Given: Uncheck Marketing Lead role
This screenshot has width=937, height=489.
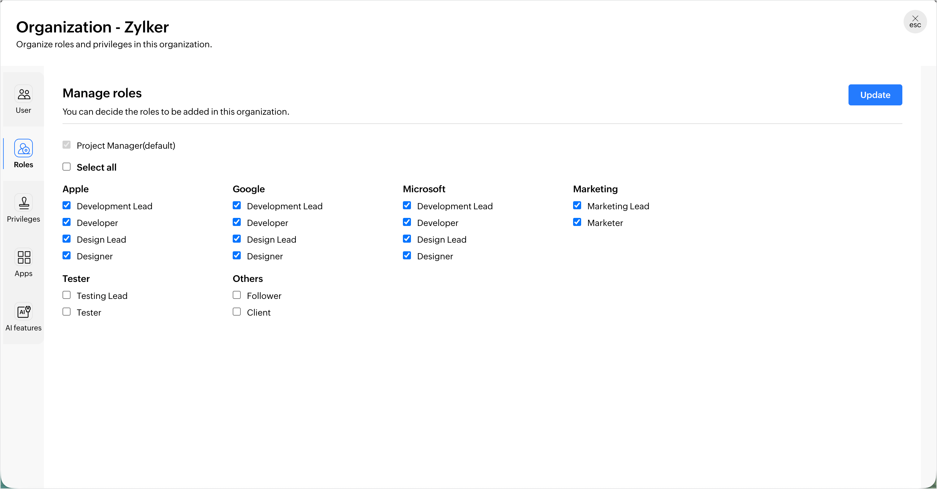Looking at the screenshot, I should (577, 206).
